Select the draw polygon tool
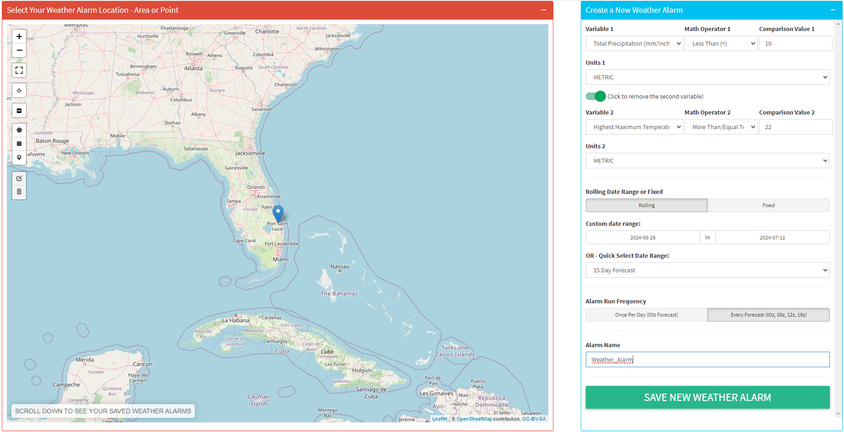This screenshot has height=432, width=844. (x=19, y=130)
